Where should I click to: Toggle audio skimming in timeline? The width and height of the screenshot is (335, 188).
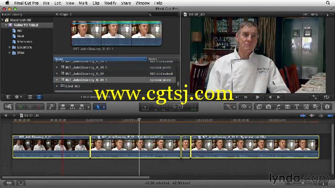[x=312, y=116]
